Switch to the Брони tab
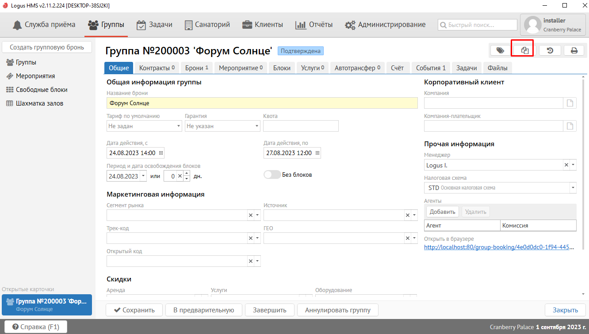Viewport: 589px width, 334px height. point(196,68)
